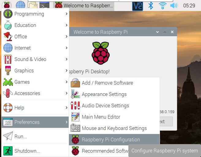
Task: Click the Main Menu Editor pencil icon
Action: tap(75, 117)
